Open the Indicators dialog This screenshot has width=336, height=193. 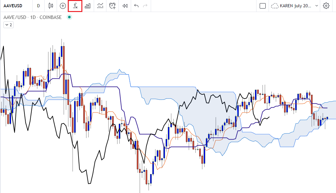75,6
